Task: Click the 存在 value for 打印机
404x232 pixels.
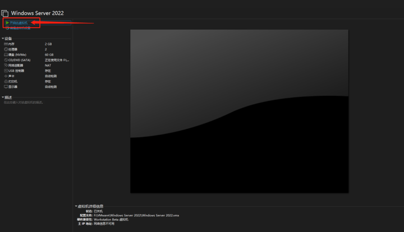Action: 48,81
